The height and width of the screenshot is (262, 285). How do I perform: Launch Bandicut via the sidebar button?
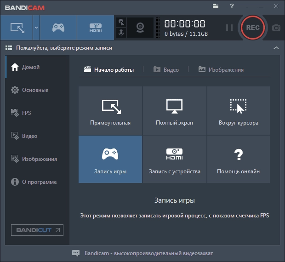tap(37, 230)
